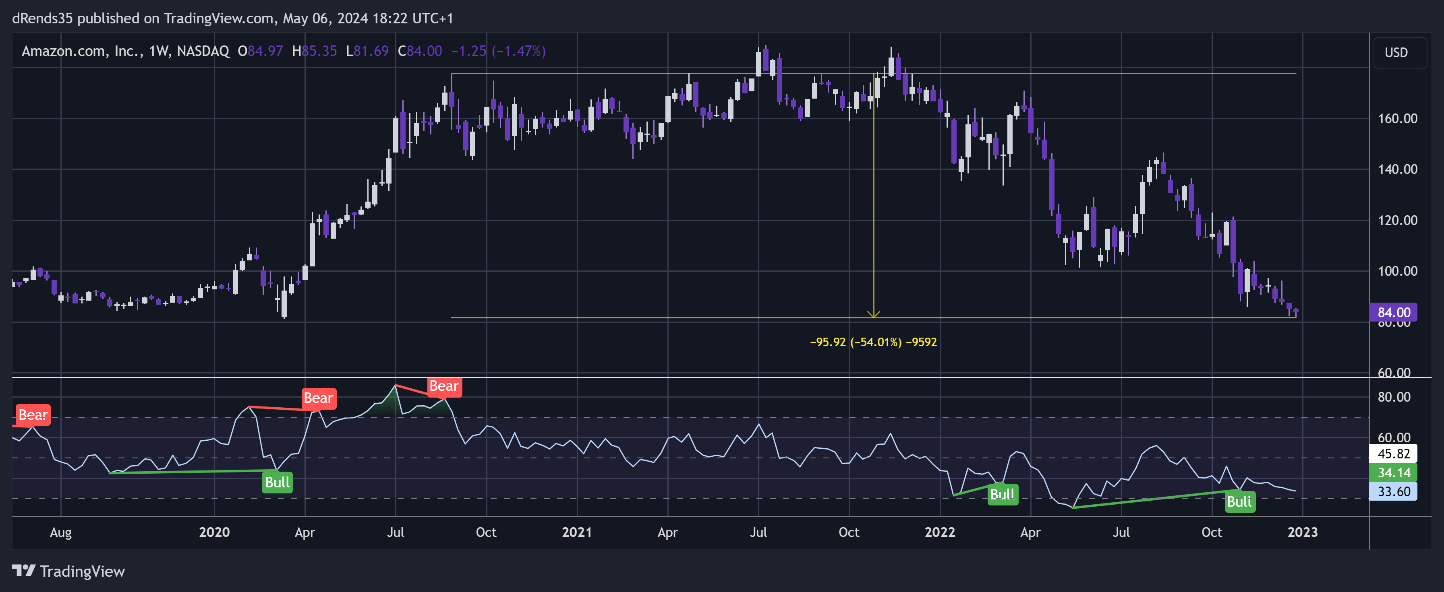Screen dimensions: 1444x592
Task: Click the 'Bull' label near March 2020
Action: click(x=277, y=482)
